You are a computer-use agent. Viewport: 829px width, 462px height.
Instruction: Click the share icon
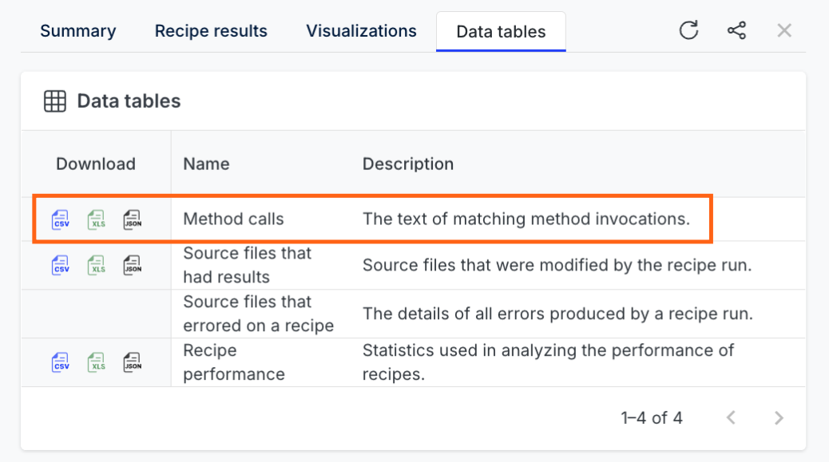(x=736, y=30)
